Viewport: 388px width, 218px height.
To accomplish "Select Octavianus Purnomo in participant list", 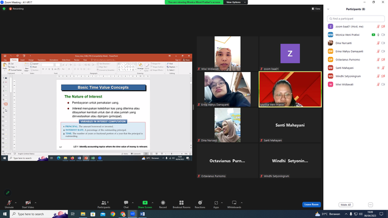I will [x=356, y=59].
